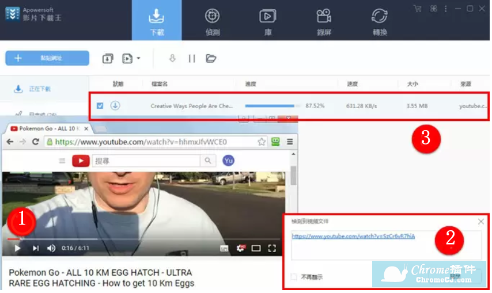Click the YouTube 搜尋 search field
The image size is (492, 293).
146,161
